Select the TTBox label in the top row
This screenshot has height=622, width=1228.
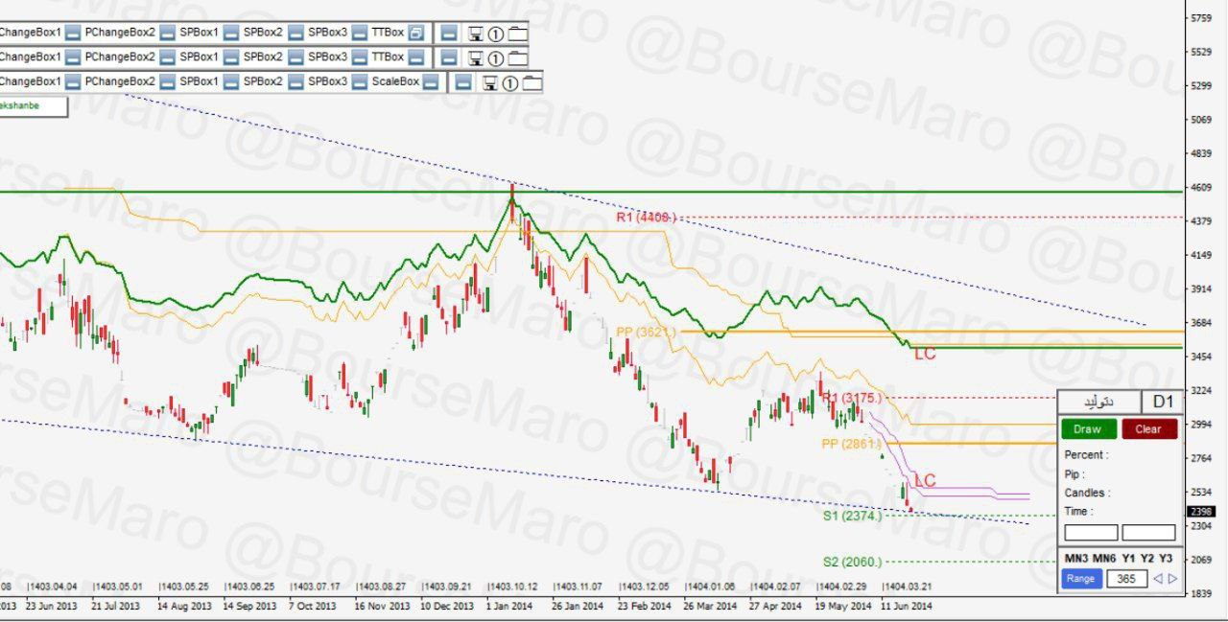pyautogui.click(x=388, y=32)
